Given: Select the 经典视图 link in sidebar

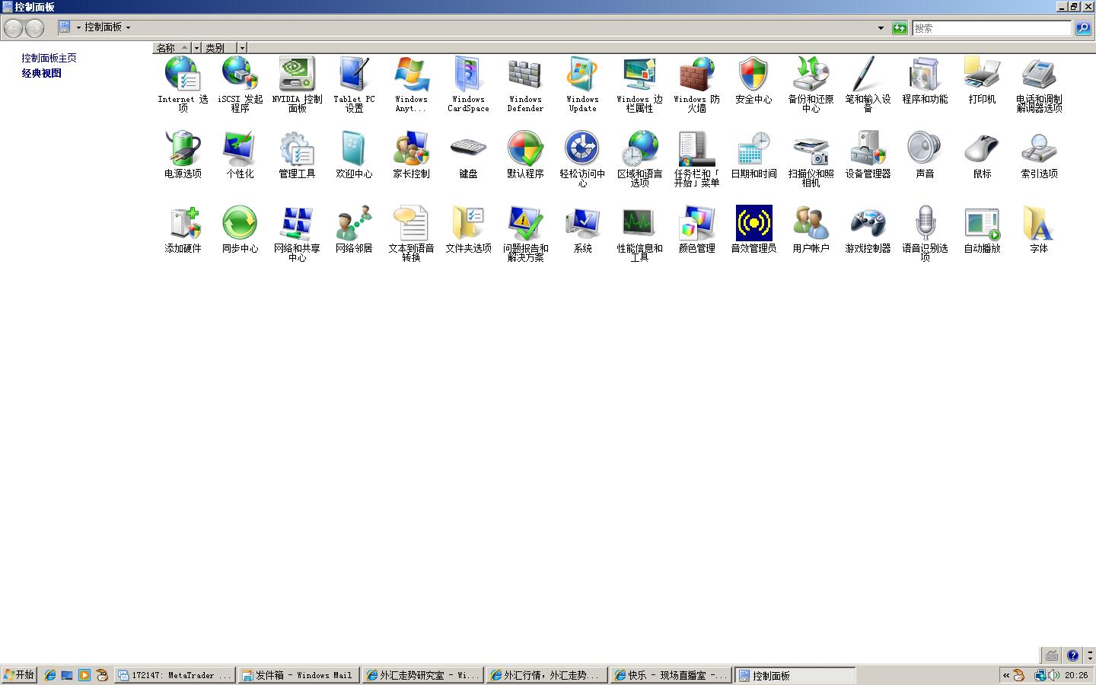Looking at the screenshot, I should click(x=41, y=73).
